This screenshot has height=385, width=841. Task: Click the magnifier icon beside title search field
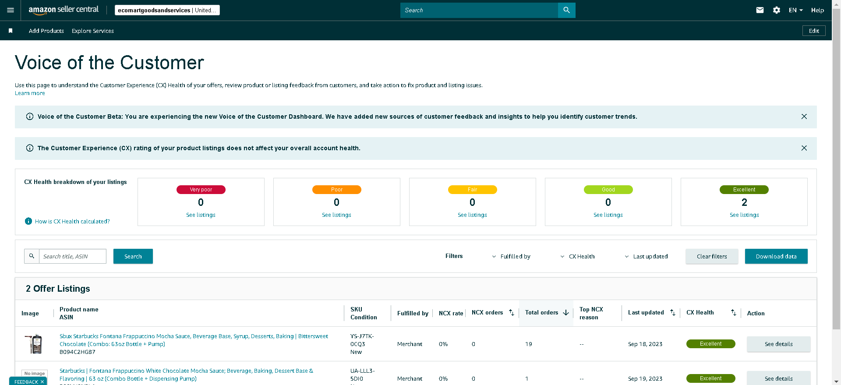(32, 256)
